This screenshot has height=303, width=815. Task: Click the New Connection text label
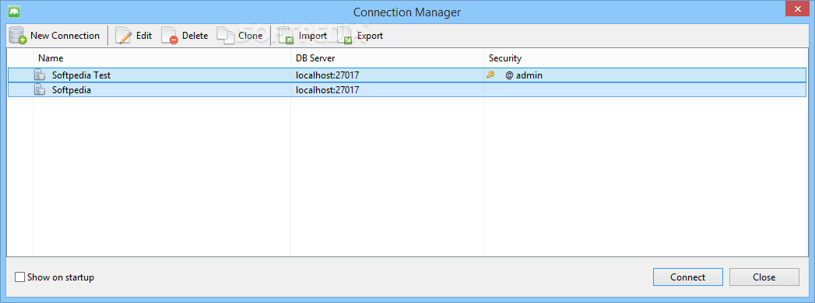65,36
